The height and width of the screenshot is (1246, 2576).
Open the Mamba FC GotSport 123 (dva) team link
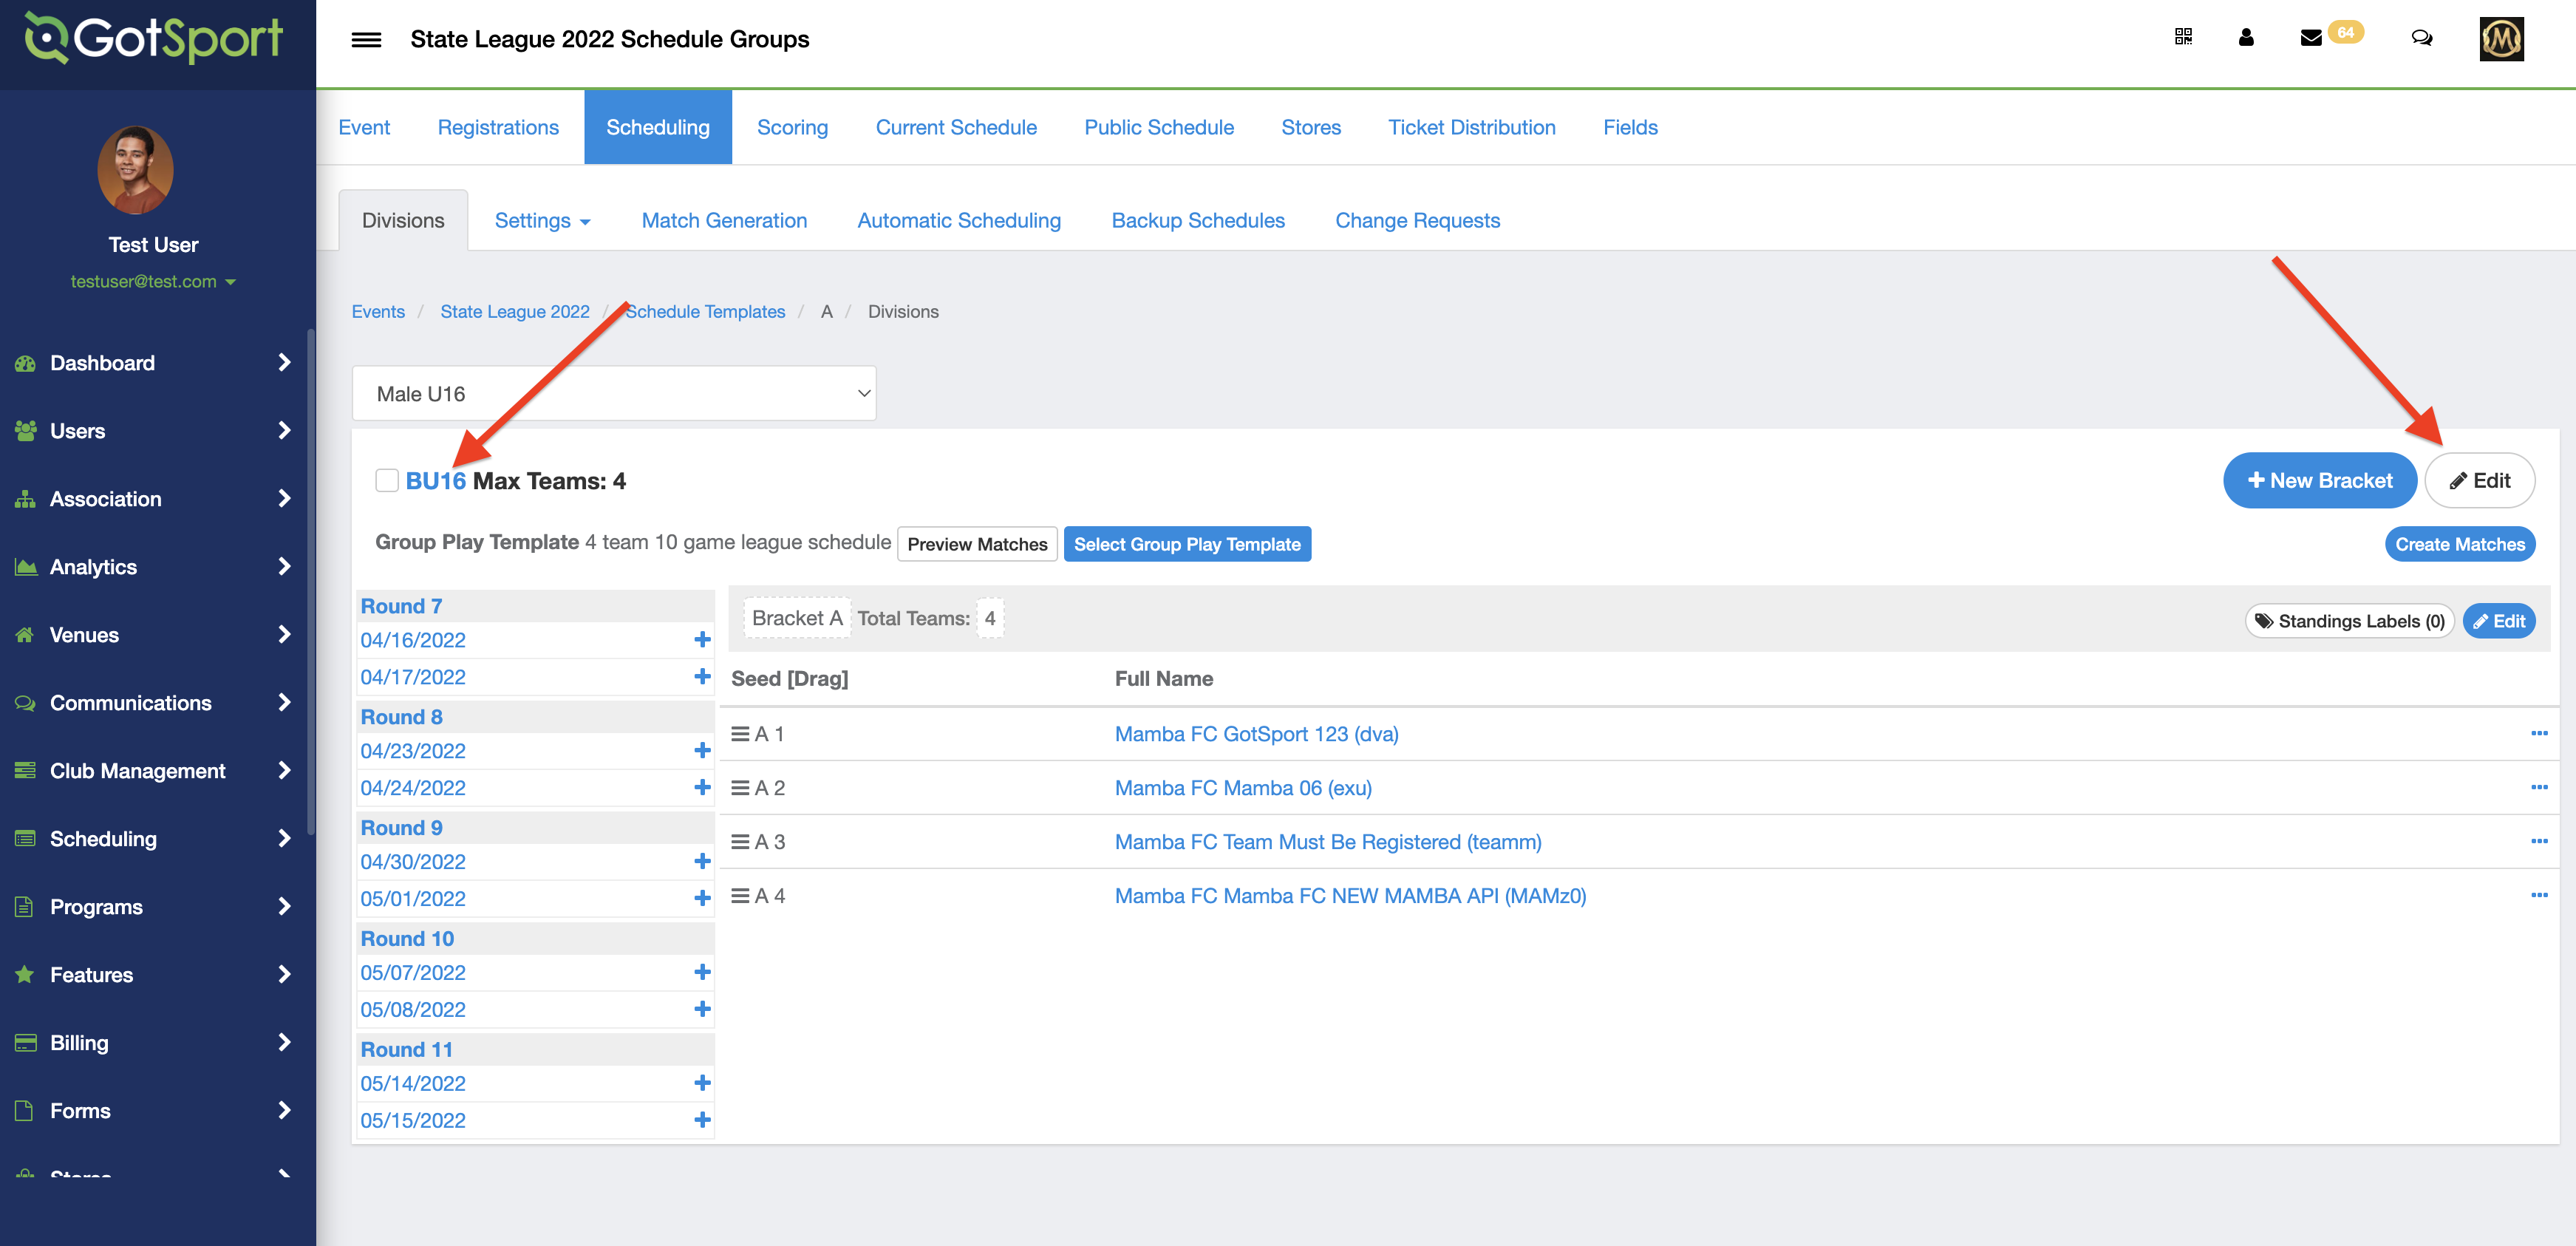tap(1256, 734)
